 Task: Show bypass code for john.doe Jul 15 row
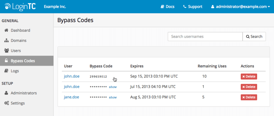tap(113, 87)
